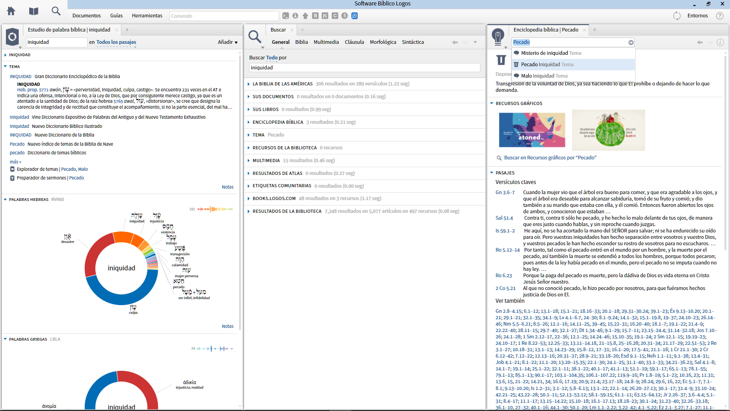
Task: Open the Añadir dropdown
Action: [228, 42]
